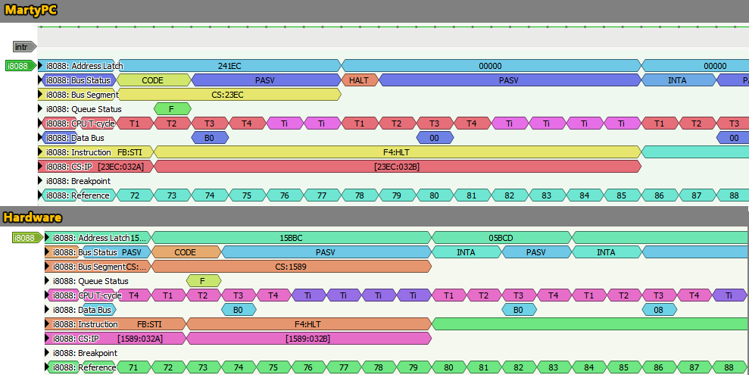This screenshot has width=749, height=375.
Task: Select the 08 data bus block
Action: (659, 310)
